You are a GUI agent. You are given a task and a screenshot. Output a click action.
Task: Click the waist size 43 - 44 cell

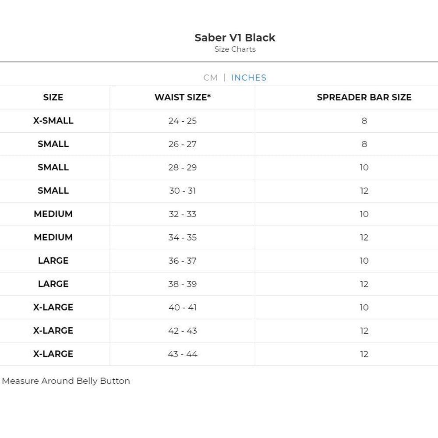pyautogui.click(x=182, y=354)
